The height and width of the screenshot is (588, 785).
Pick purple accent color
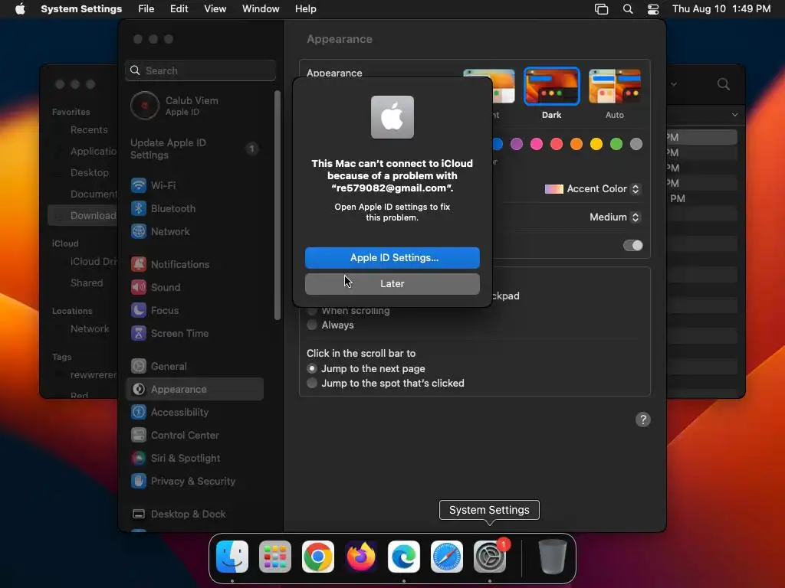click(517, 145)
